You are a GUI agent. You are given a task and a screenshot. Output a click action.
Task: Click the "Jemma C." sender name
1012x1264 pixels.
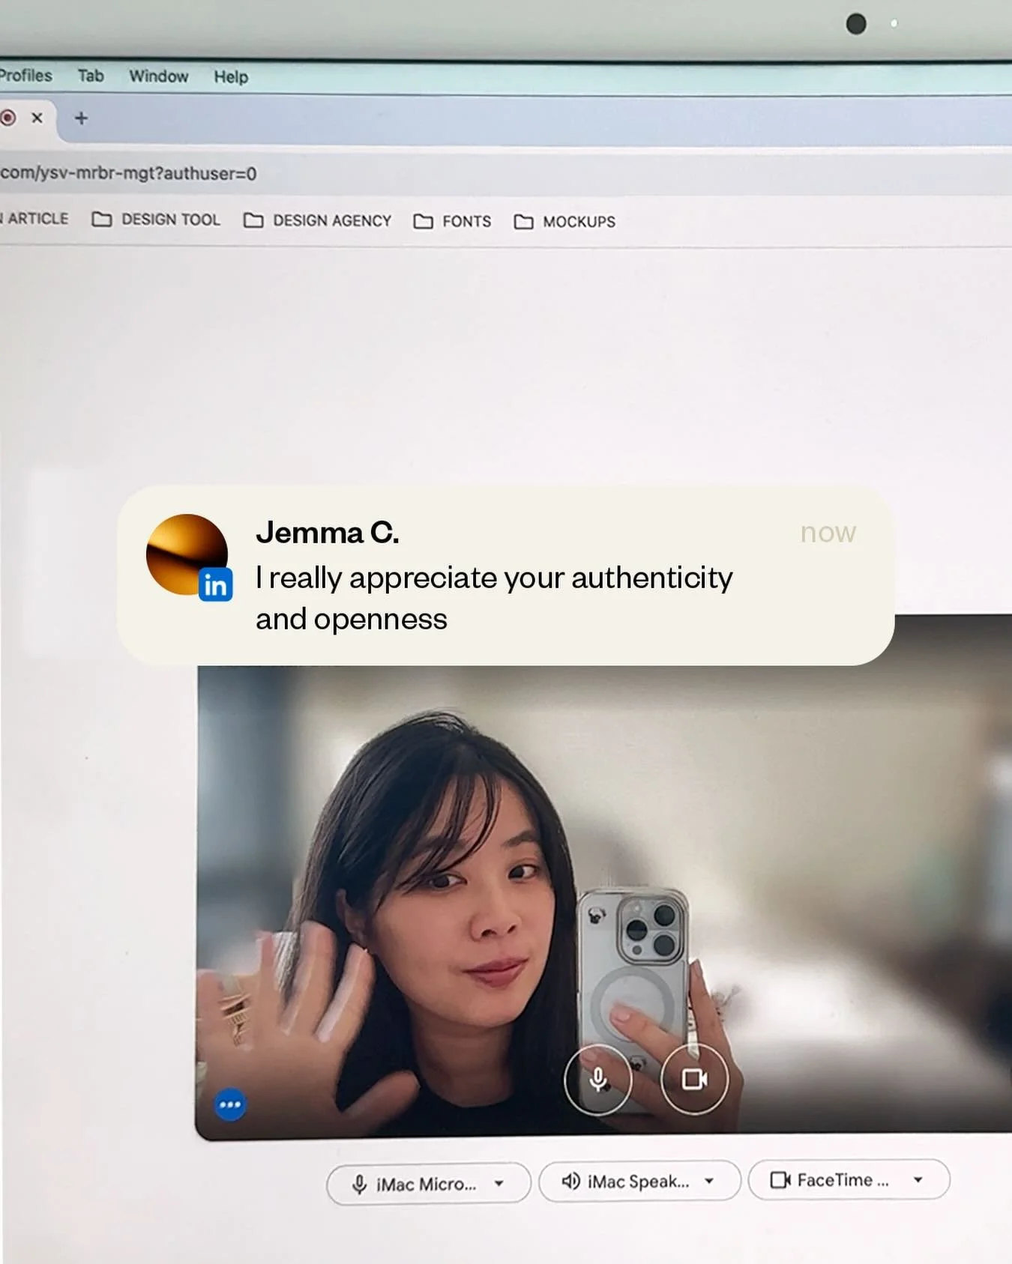pyautogui.click(x=328, y=533)
